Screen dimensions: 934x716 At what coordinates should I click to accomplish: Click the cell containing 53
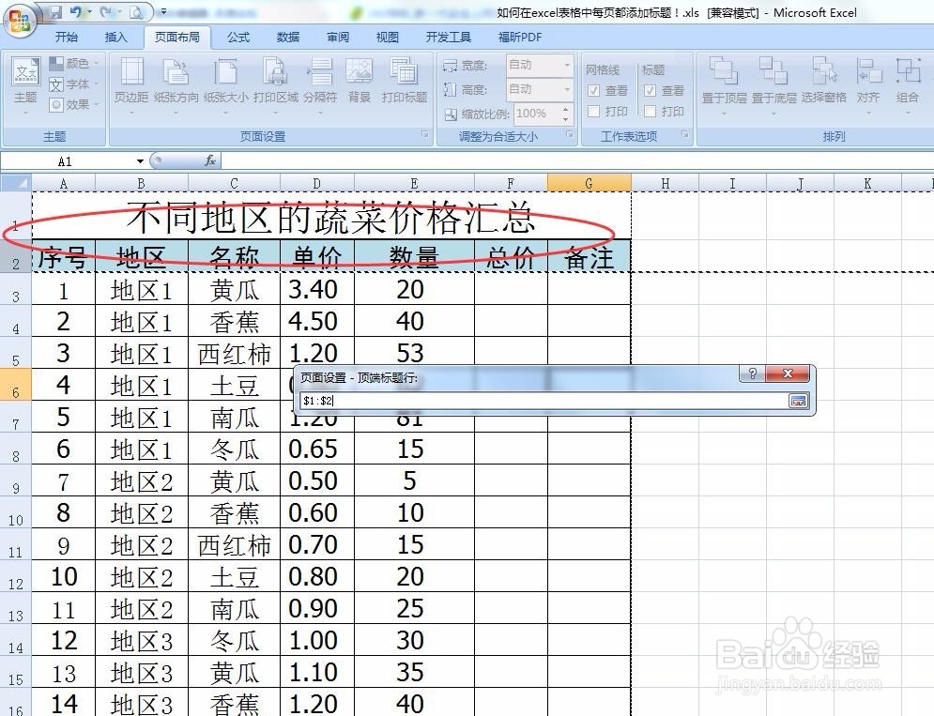[x=414, y=353]
